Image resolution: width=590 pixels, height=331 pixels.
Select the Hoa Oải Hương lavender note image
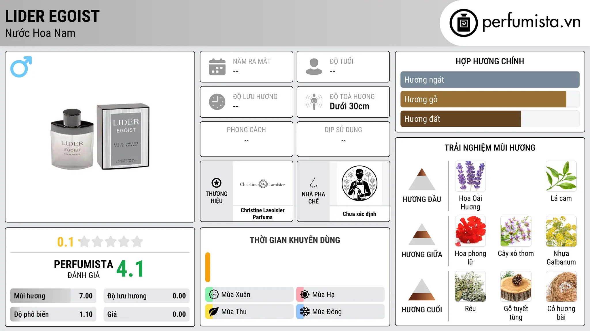click(470, 176)
